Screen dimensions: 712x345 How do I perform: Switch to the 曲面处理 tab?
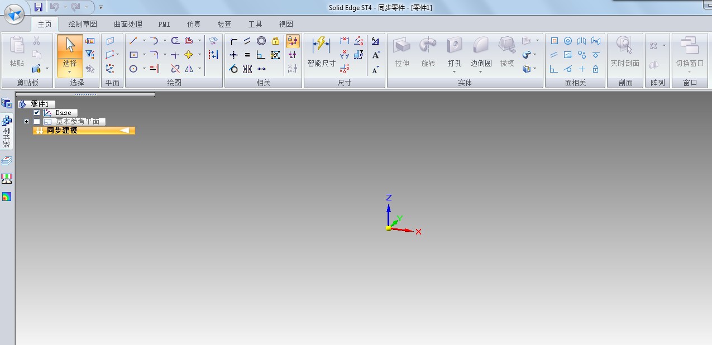tap(128, 24)
